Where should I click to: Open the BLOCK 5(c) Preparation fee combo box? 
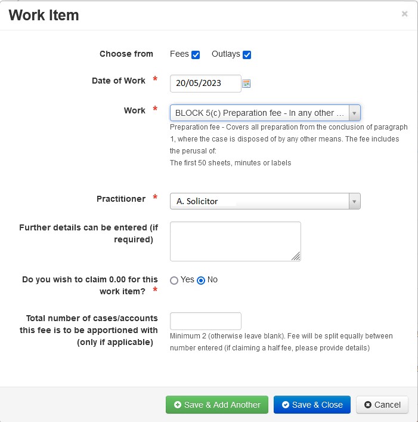(x=265, y=113)
